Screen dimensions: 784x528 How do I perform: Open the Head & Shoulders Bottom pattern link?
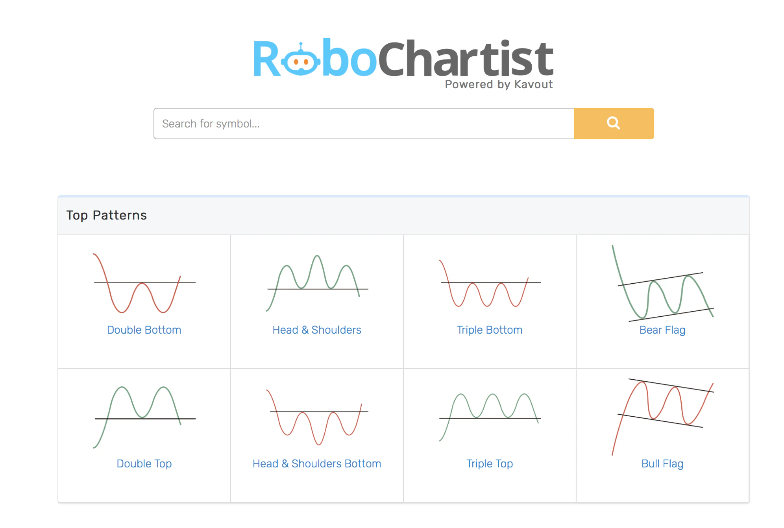(x=316, y=463)
